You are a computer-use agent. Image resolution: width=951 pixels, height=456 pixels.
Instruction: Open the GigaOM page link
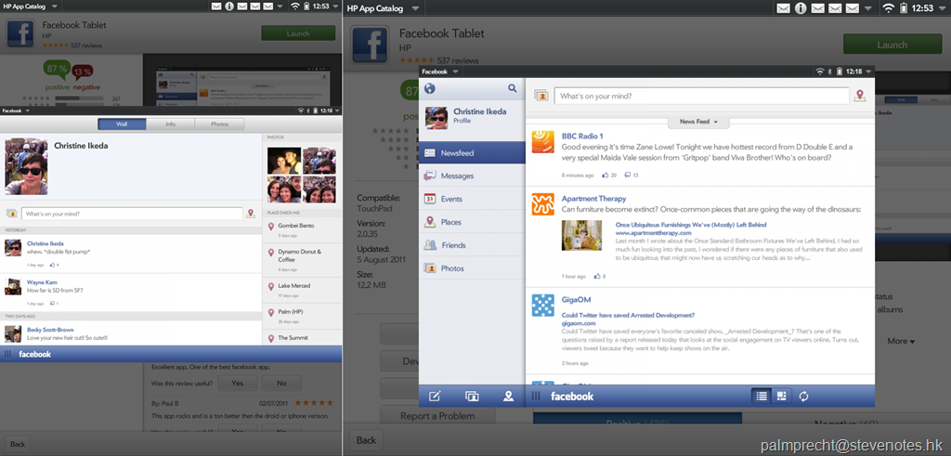[576, 300]
